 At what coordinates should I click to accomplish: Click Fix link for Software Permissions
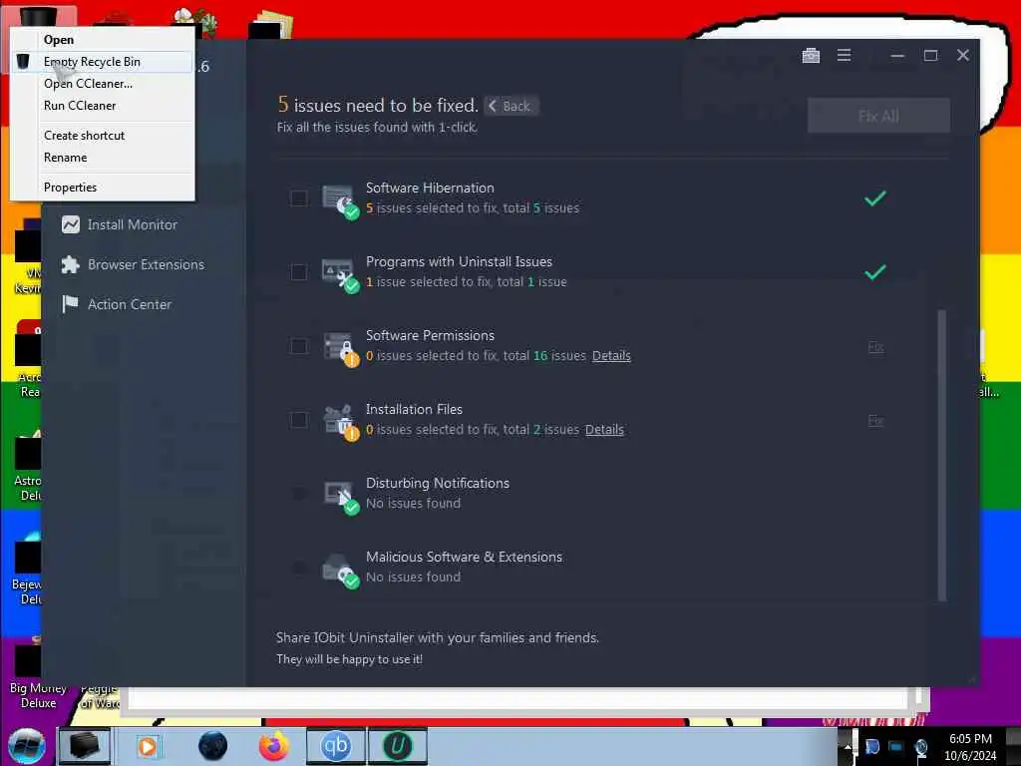875,346
